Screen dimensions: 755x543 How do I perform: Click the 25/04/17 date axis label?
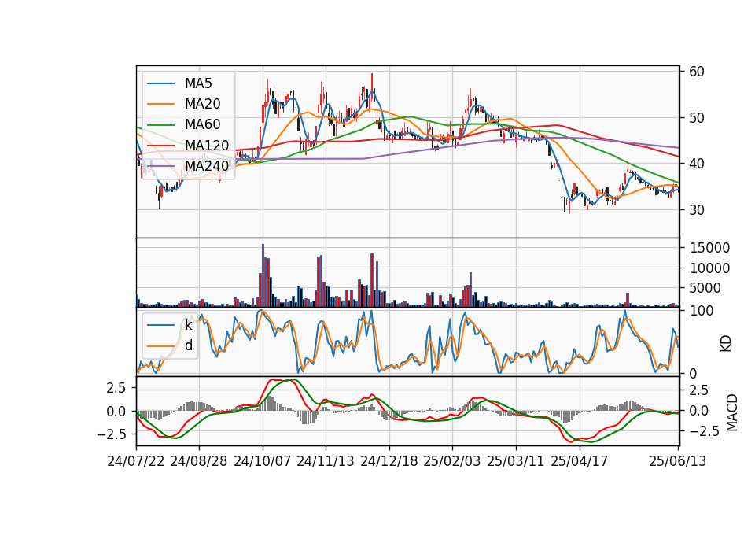click(580, 461)
